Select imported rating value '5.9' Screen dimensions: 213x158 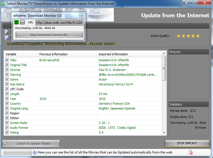[x=101, y=132]
